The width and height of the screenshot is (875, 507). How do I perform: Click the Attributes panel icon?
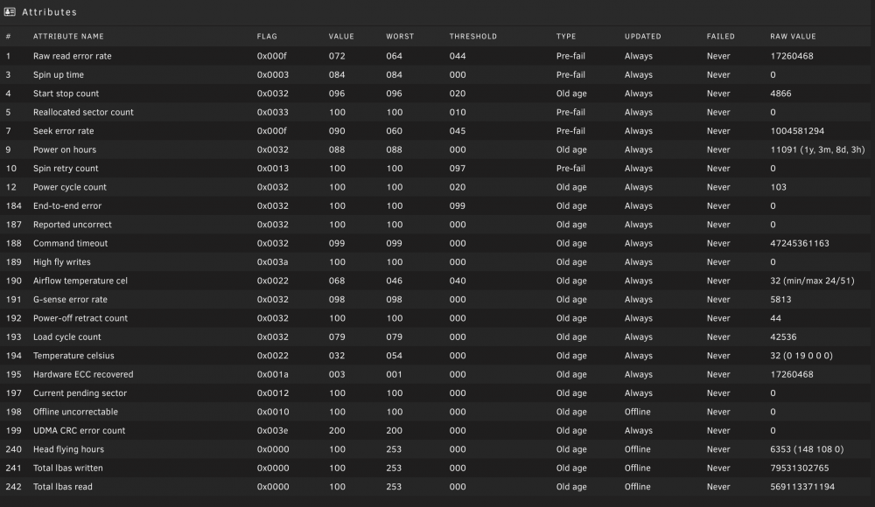coord(10,11)
